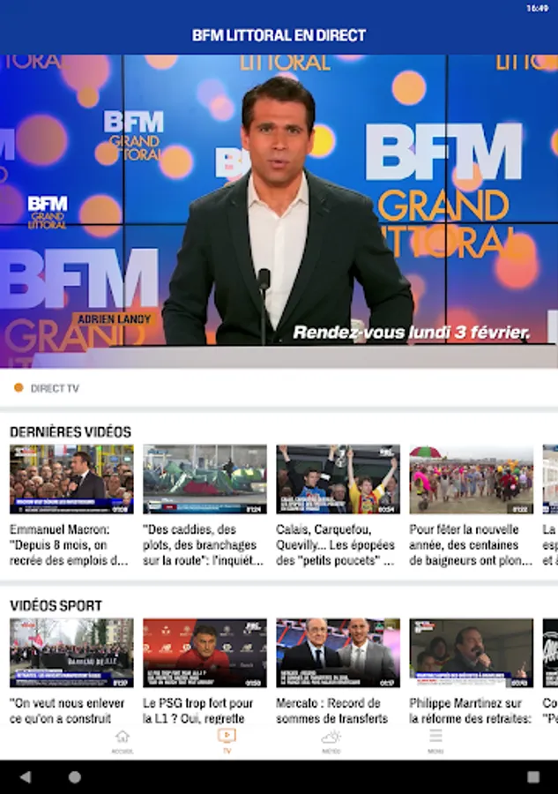Tap the Android home circle button
Screen dimensions: 558x794
click(x=75, y=776)
